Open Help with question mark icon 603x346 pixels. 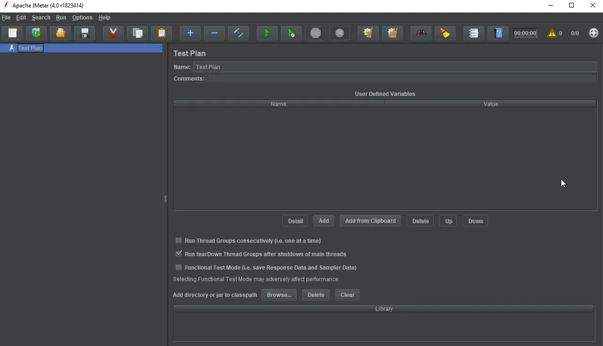[498, 33]
